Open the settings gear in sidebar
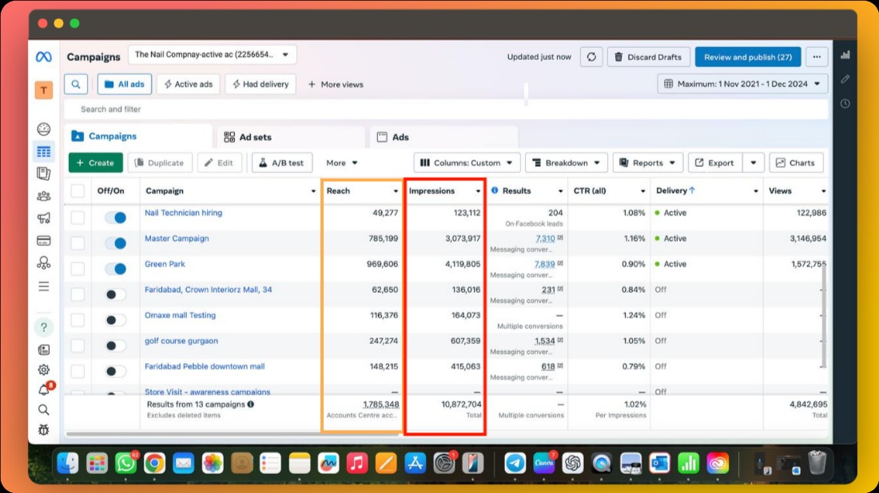 [44, 369]
